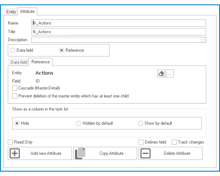Toggle the Read Only checkbox
Image resolution: width=220 pixels, height=176 pixels.
pos(10,142)
